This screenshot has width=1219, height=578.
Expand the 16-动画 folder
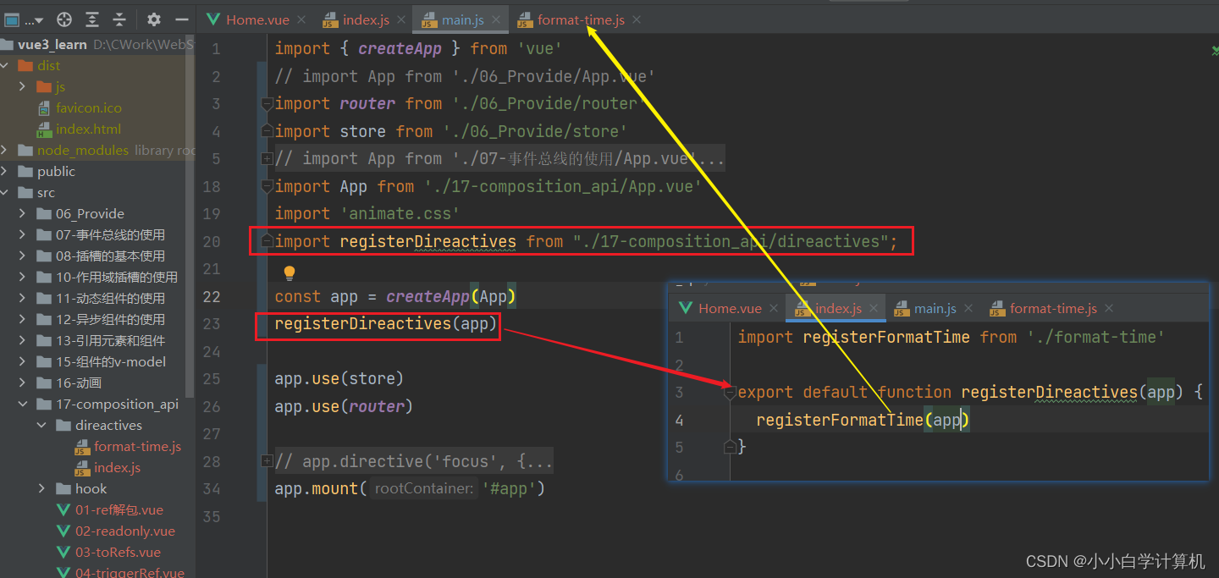[x=24, y=383]
